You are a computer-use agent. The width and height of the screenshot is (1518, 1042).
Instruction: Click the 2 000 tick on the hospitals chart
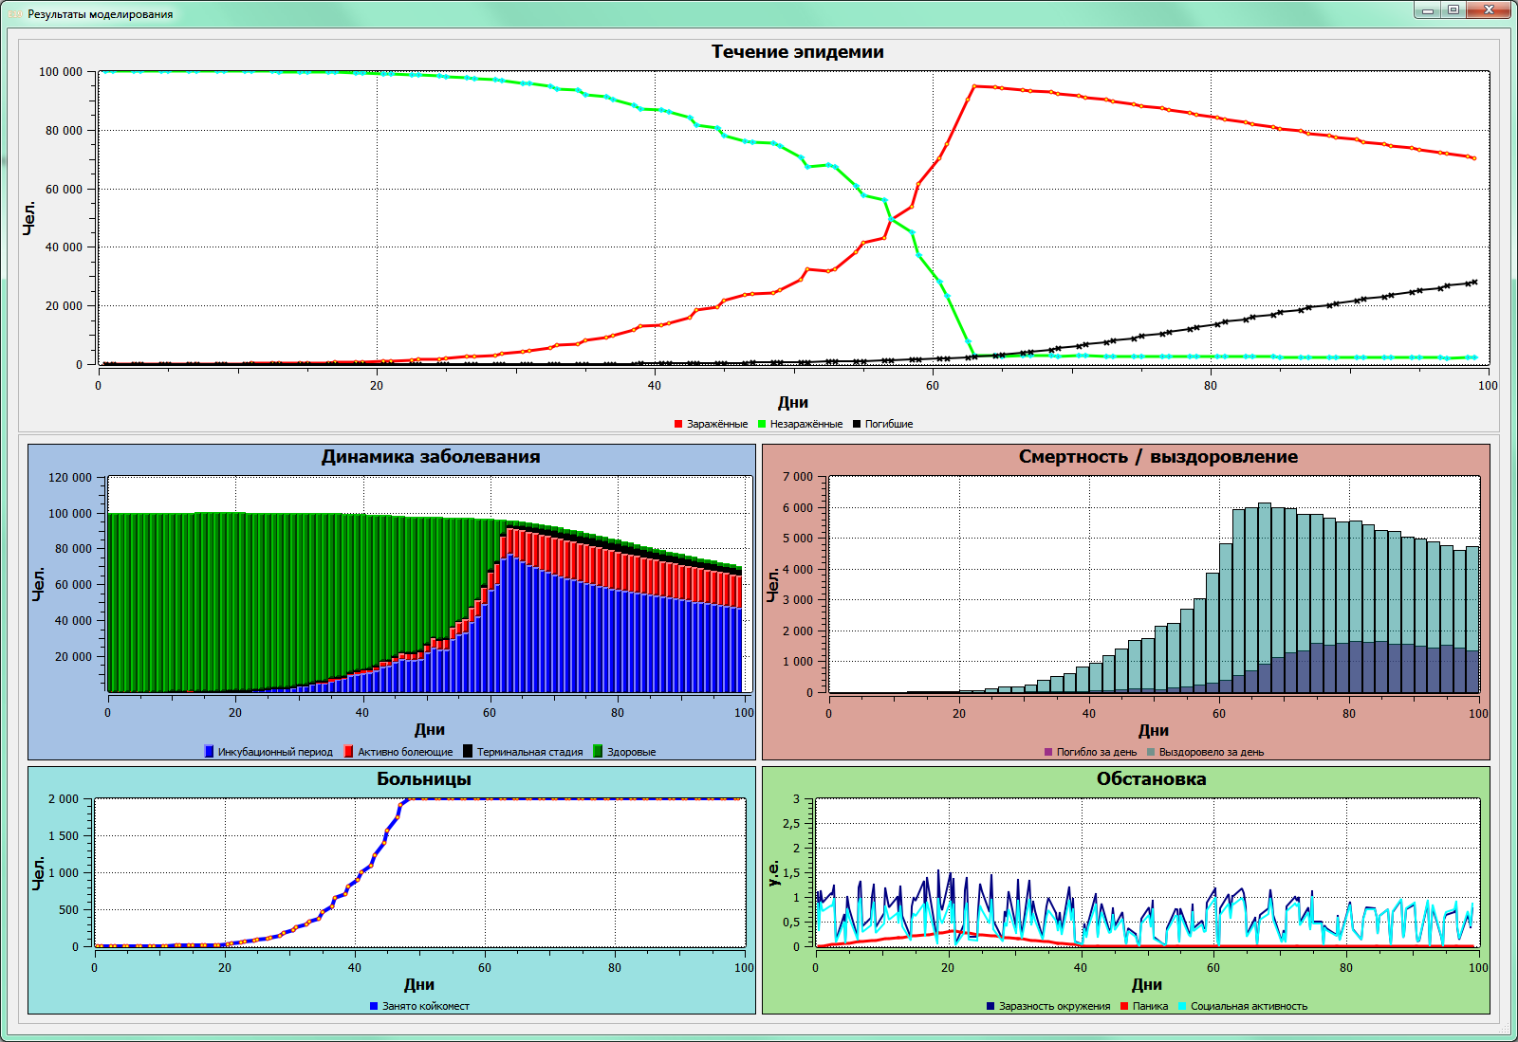(x=65, y=799)
